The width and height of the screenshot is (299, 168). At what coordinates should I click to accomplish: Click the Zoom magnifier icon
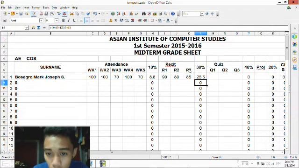click(165, 14)
